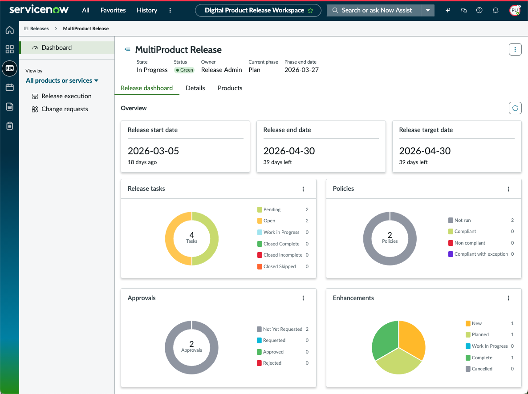Expand the All products or services dropdown
The image size is (528, 394).
(62, 80)
